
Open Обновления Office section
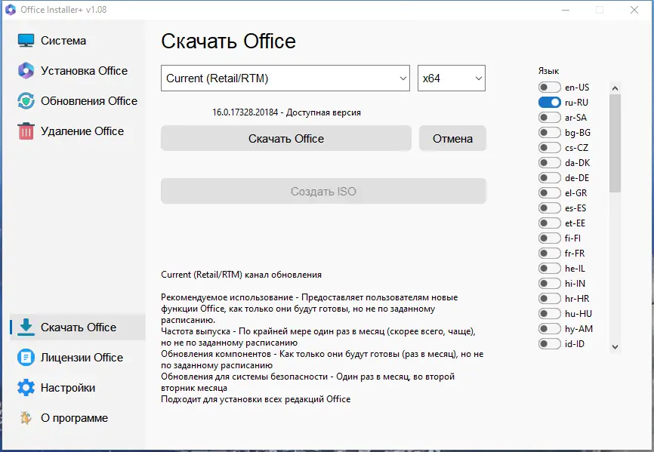[x=78, y=101]
